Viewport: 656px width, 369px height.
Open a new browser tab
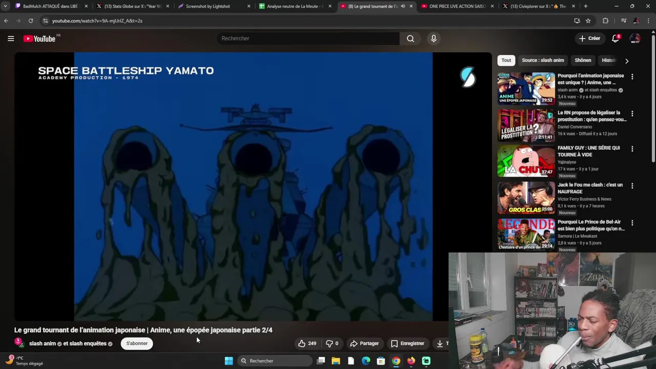coord(585,6)
